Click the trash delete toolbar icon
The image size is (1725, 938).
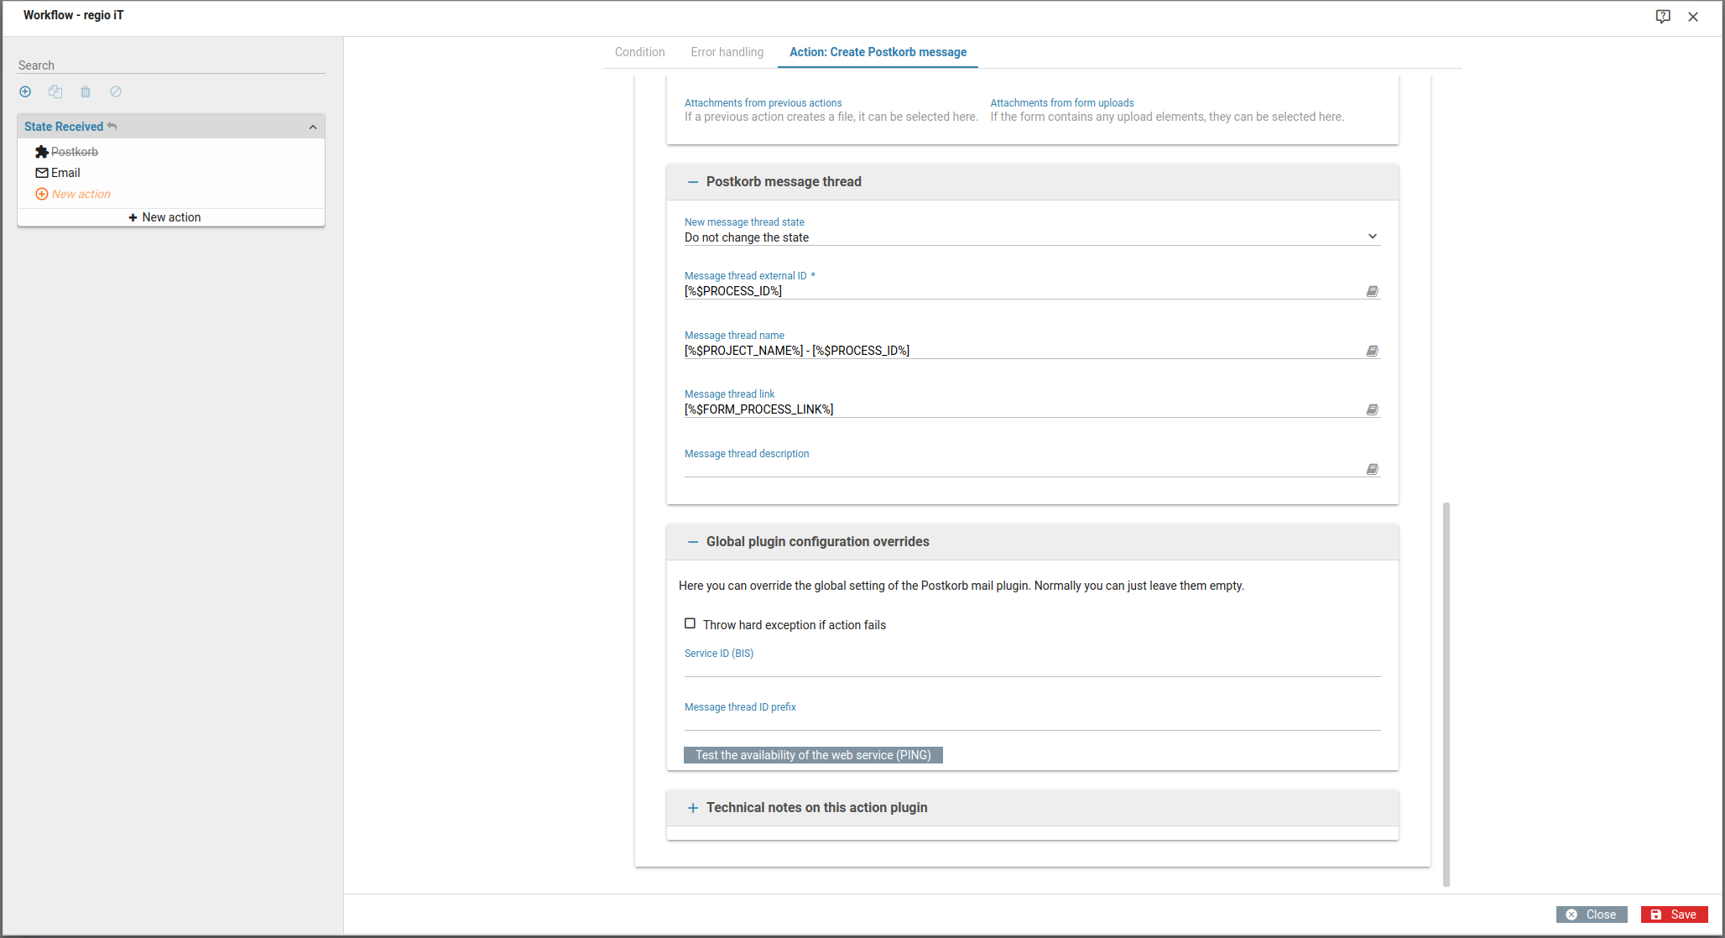(86, 91)
